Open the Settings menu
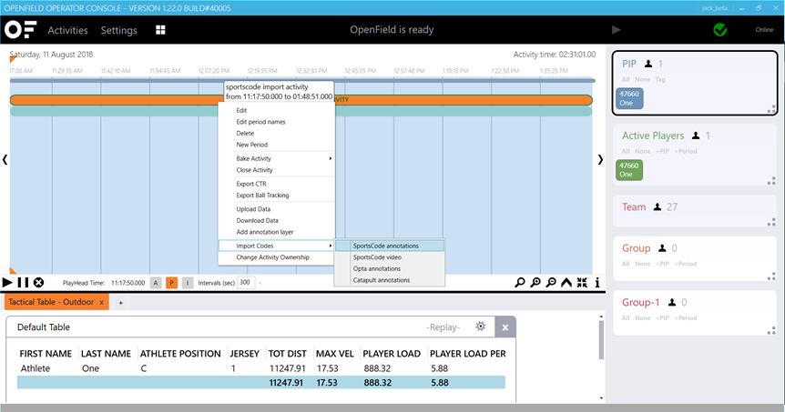Image resolution: width=785 pixels, height=412 pixels. 118,30
